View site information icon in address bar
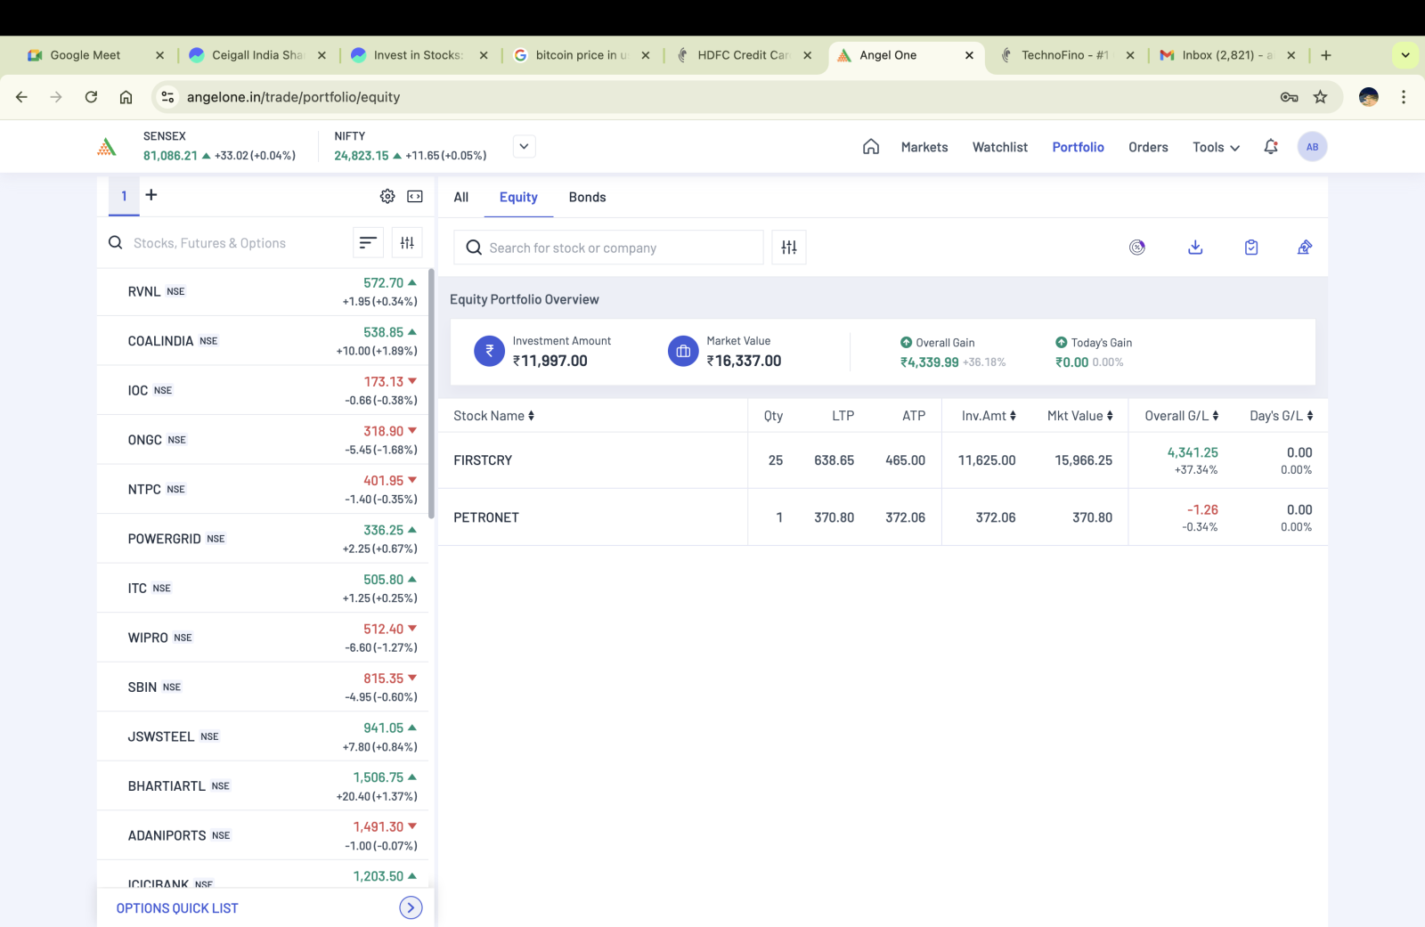The image size is (1425, 927). point(167,97)
